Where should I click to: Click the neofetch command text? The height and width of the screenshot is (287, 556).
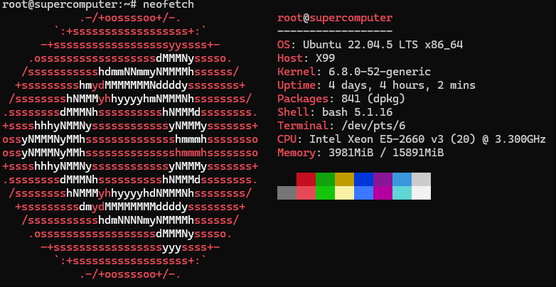[x=169, y=4]
